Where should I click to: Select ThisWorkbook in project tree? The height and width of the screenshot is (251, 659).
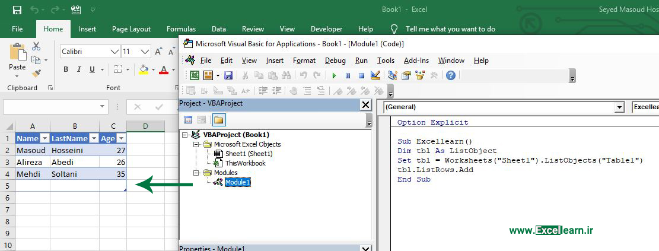pos(246,163)
